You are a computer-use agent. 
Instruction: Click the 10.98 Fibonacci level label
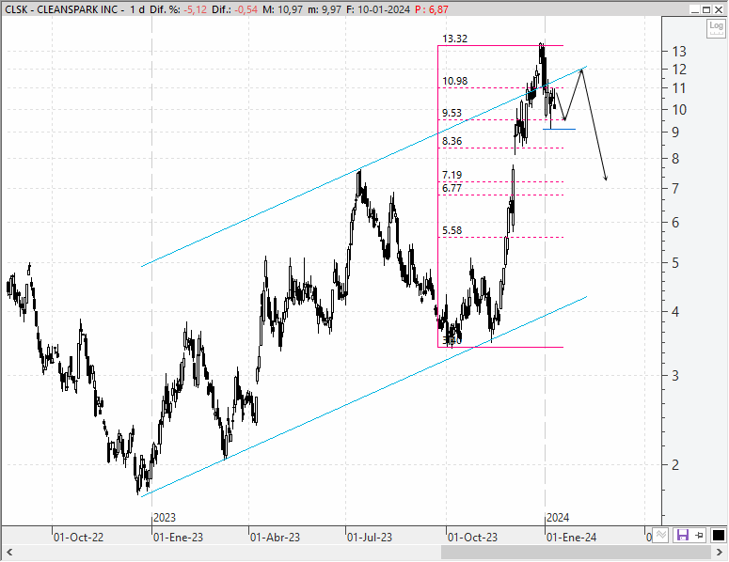pyautogui.click(x=454, y=81)
